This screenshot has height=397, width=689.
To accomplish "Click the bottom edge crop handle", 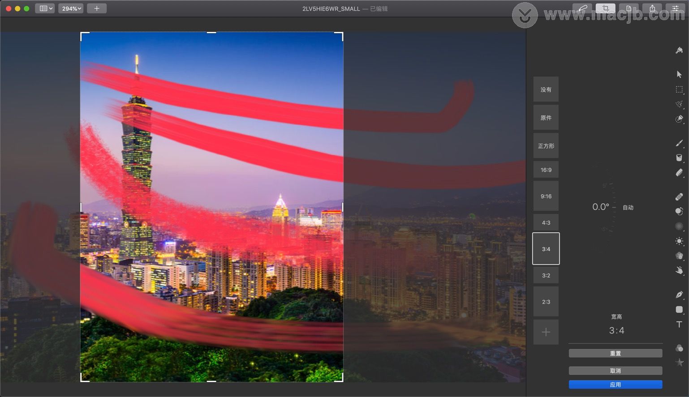I will click(x=211, y=381).
